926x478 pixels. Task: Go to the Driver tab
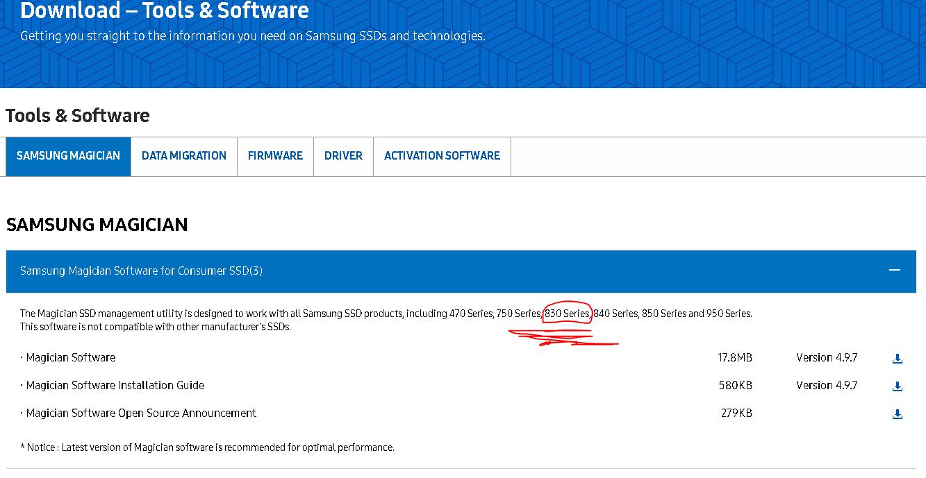(343, 156)
